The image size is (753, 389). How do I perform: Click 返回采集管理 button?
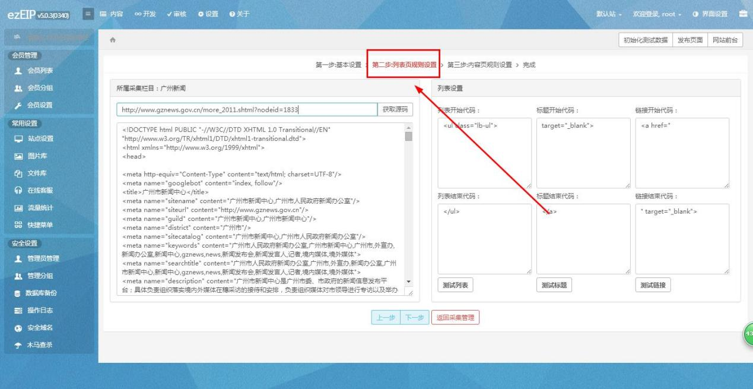coord(455,318)
